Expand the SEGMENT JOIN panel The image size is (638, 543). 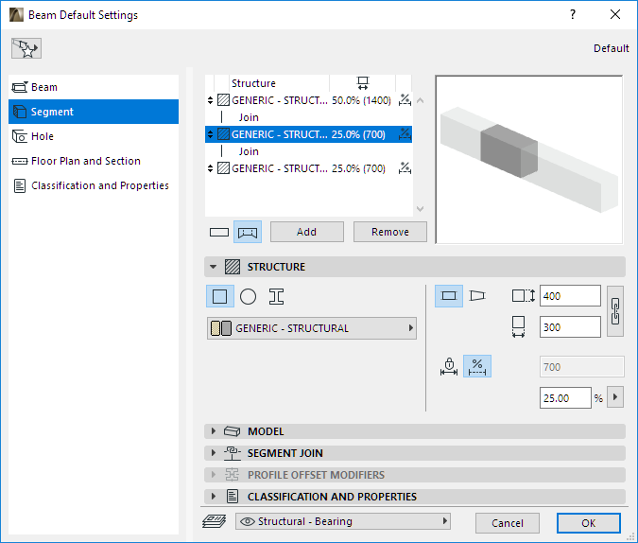click(214, 453)
